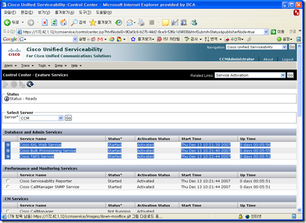Image resolution: width=306 pixels, height=223 pixels.
Task: Click Go next to Server selection
Action: click(x=68, y=118)
